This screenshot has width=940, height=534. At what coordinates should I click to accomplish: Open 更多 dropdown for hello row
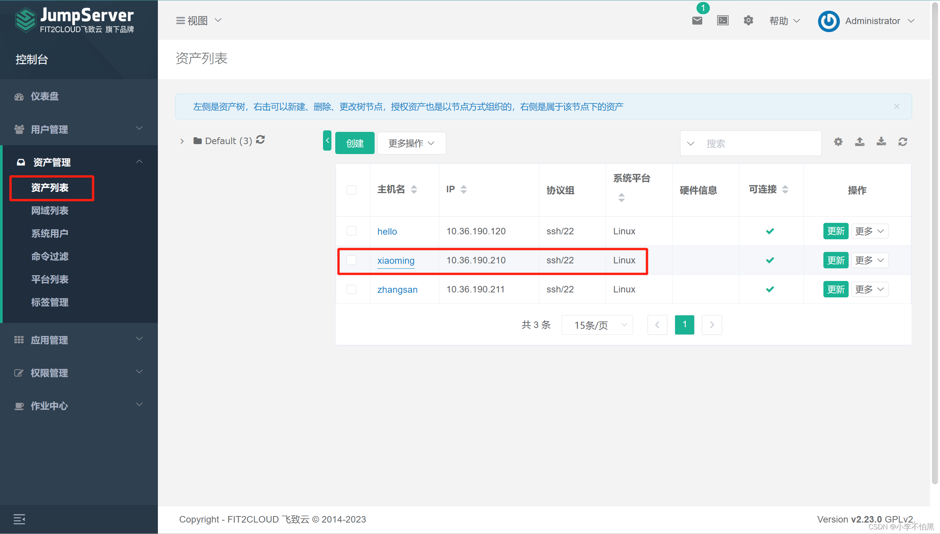870,231
